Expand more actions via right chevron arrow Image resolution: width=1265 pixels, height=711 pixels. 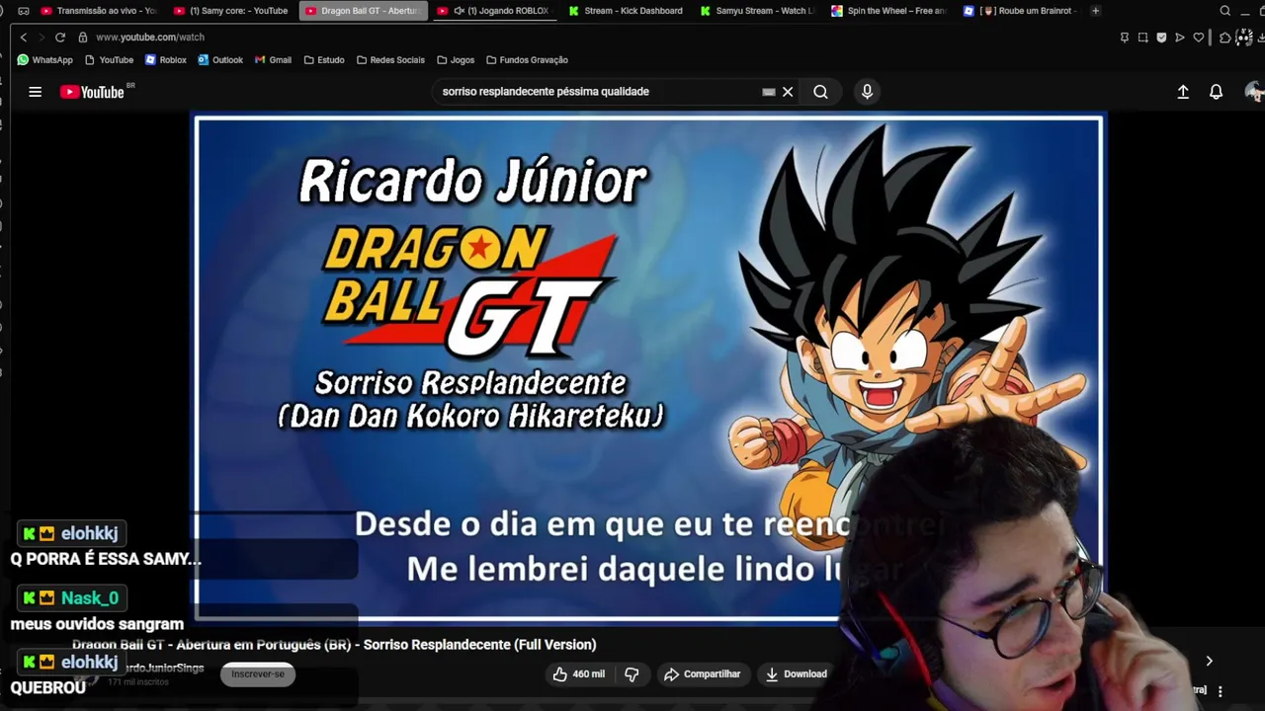[x=1209, y=662]
